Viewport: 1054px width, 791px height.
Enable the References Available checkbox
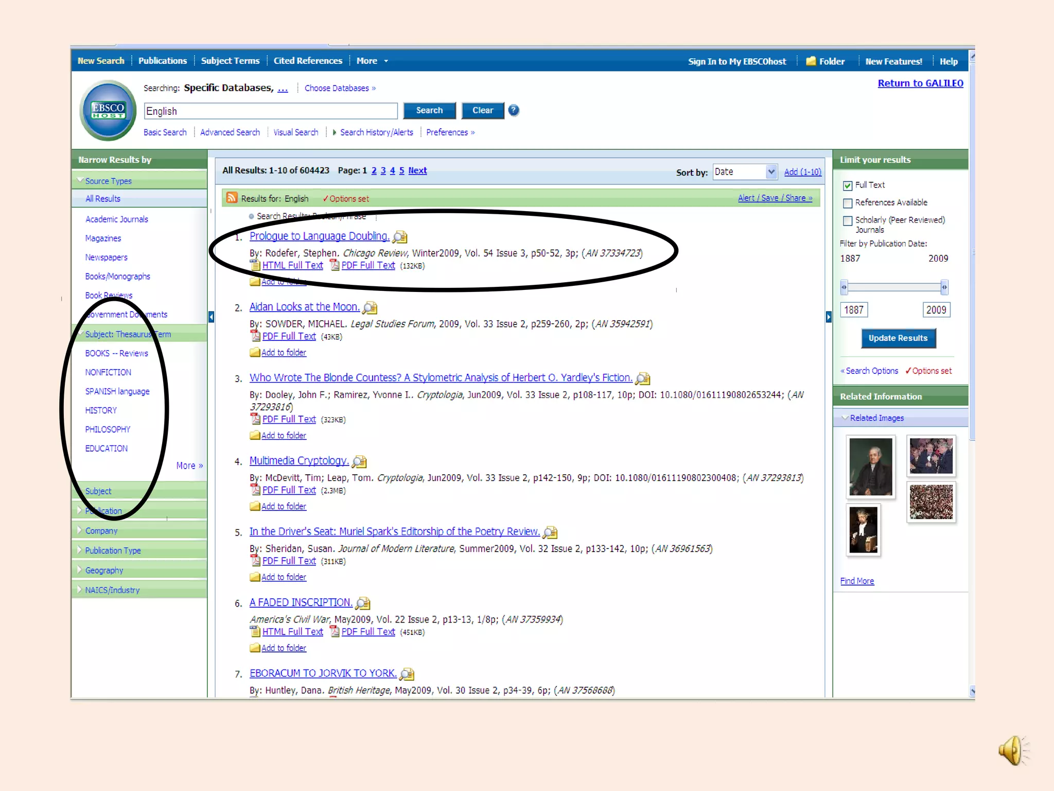848,203
